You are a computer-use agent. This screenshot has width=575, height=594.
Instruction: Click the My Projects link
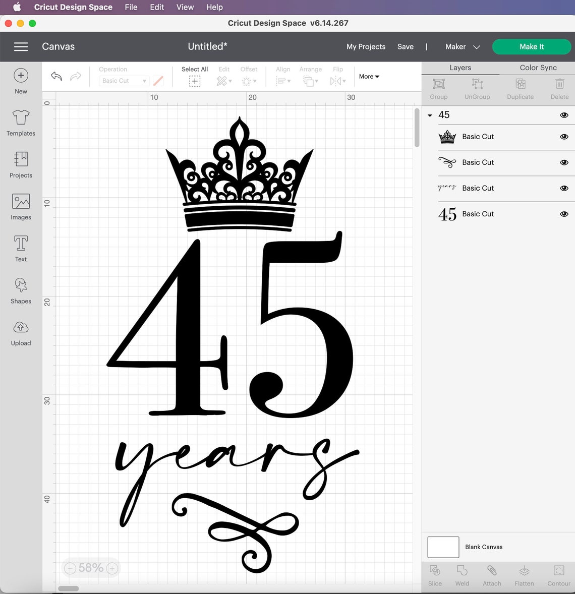tap(366, 46)
